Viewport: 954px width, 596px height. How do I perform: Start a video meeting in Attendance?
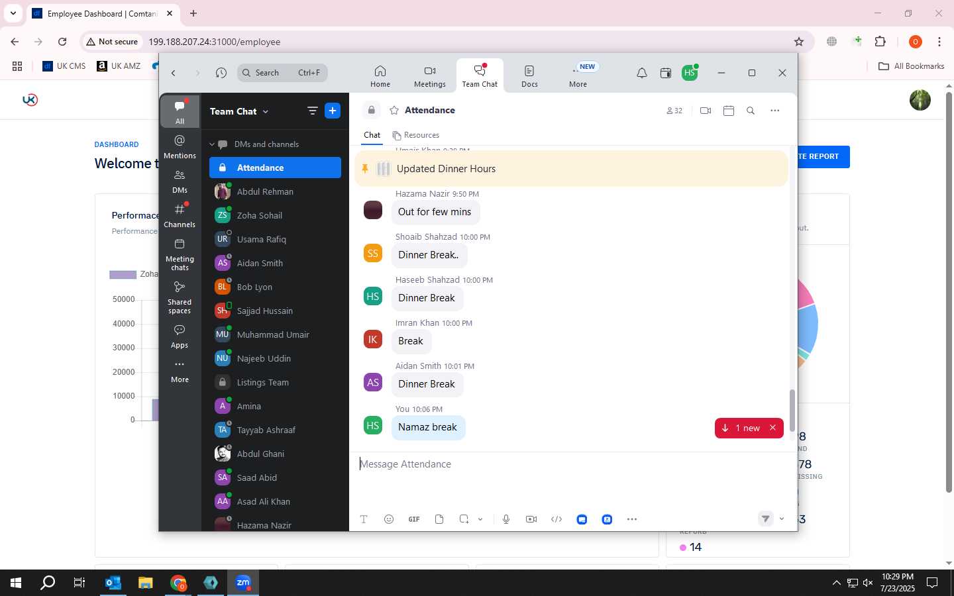tap(706, 111)
